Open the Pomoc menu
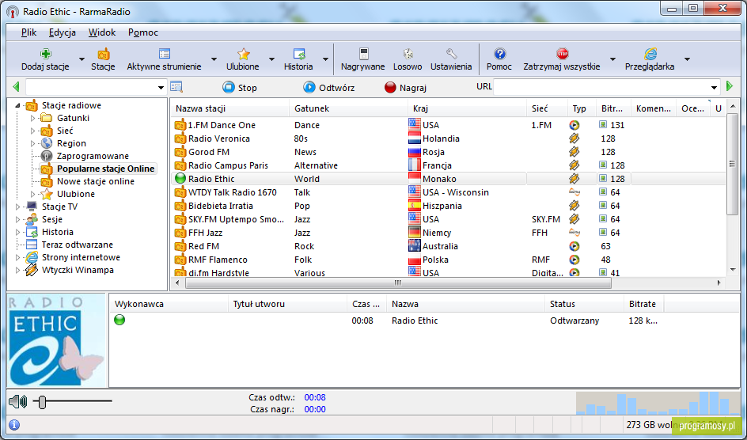The width and height of the screenshot is (747, 440). 143,32
